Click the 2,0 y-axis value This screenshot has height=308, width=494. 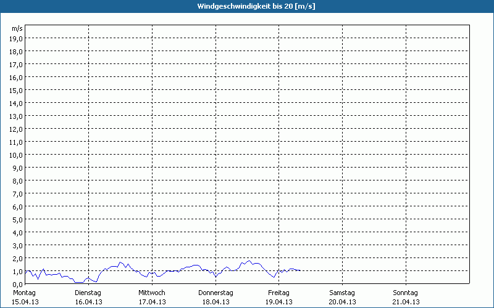click(17, 259)
